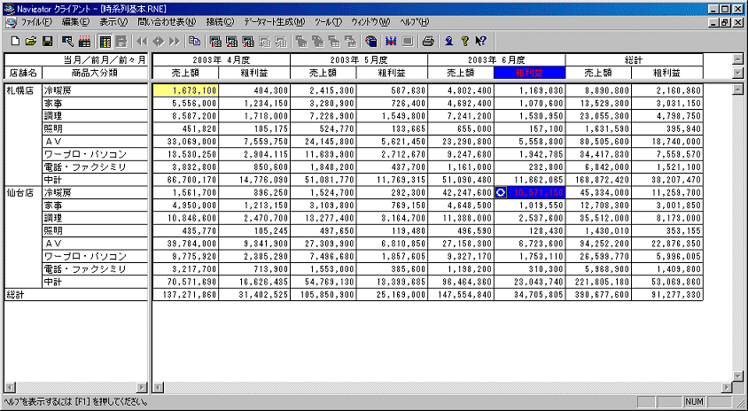
Task: Click the 2003年 6月度 column header
Action: (496, 60)
